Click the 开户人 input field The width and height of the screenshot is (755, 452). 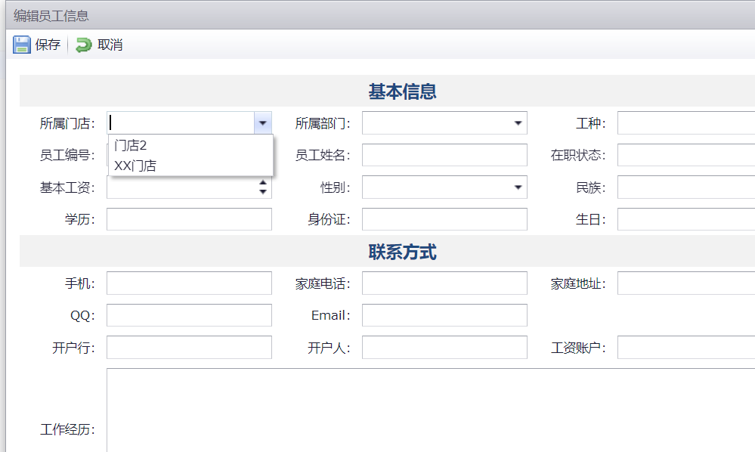click(x=444, y=348)
